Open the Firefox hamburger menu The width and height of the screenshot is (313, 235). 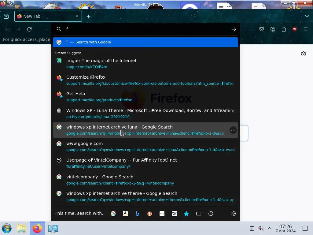[305, 29]
